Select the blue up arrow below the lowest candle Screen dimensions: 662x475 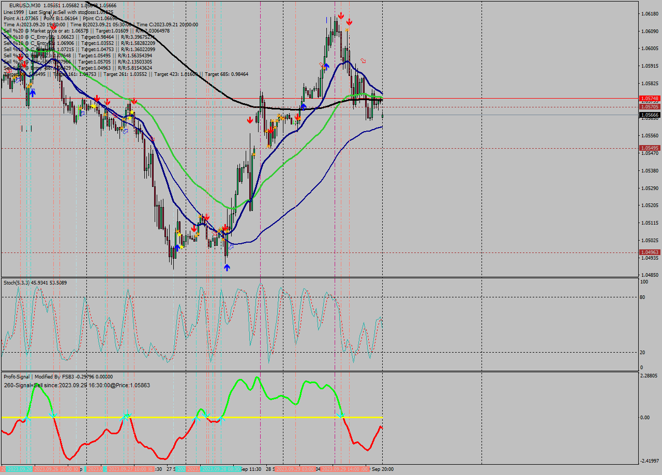pos(227,267)
